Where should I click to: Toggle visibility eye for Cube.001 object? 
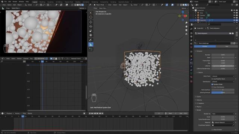click(234, 20)
